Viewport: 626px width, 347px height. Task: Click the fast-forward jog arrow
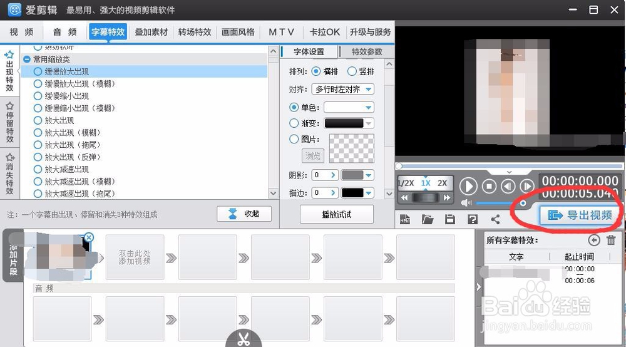[447, 198]
